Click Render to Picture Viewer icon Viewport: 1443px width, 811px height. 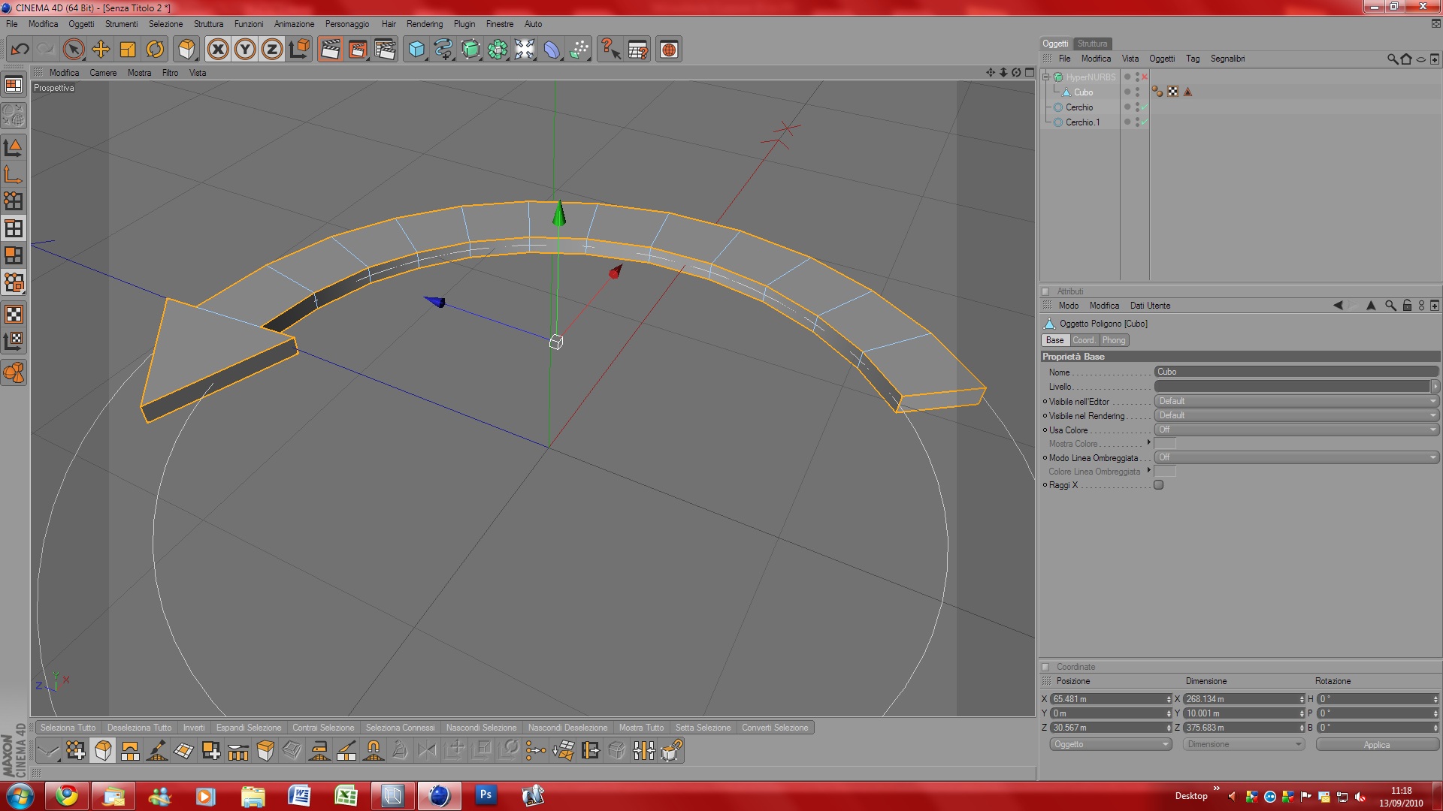(x=358, y=50)
